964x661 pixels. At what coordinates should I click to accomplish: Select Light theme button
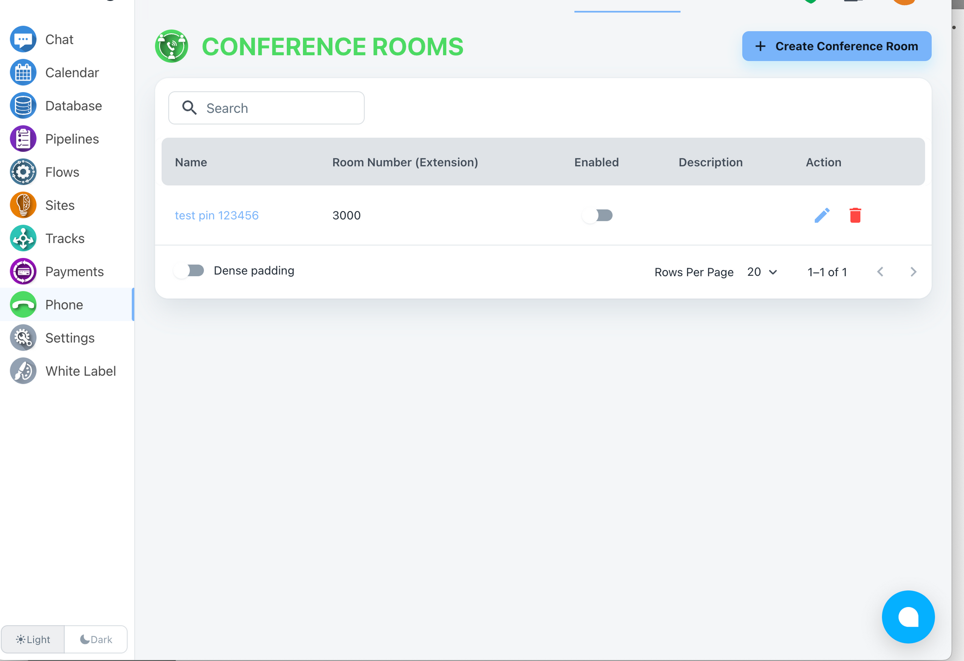coord(33,639)
